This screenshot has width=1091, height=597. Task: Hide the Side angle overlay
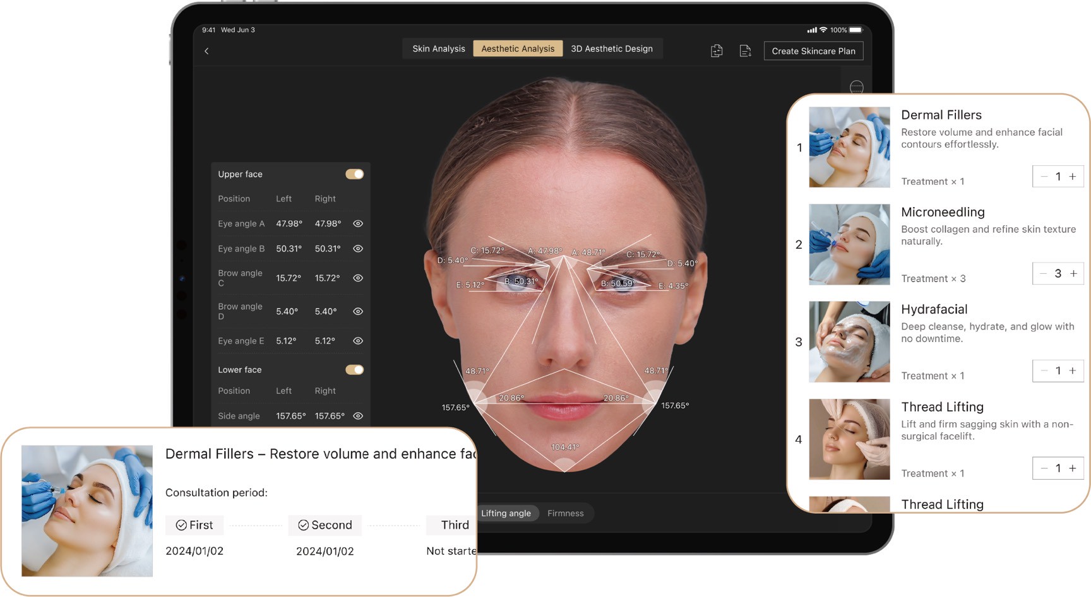[358, 416]
